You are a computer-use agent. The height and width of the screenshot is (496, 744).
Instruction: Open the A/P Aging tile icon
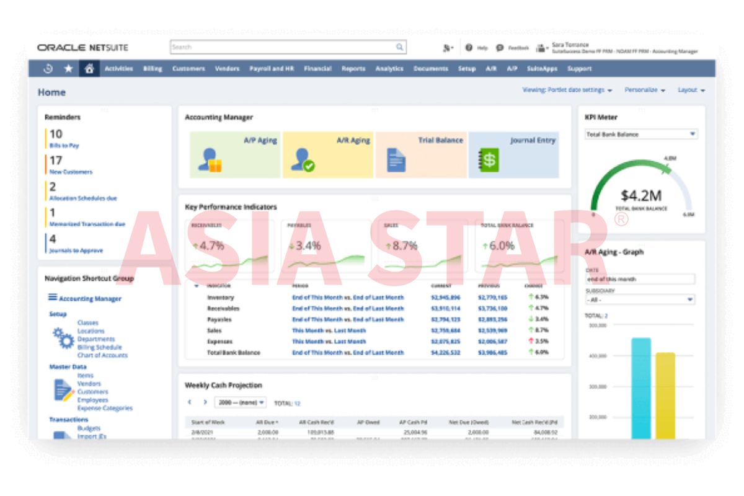210,160
